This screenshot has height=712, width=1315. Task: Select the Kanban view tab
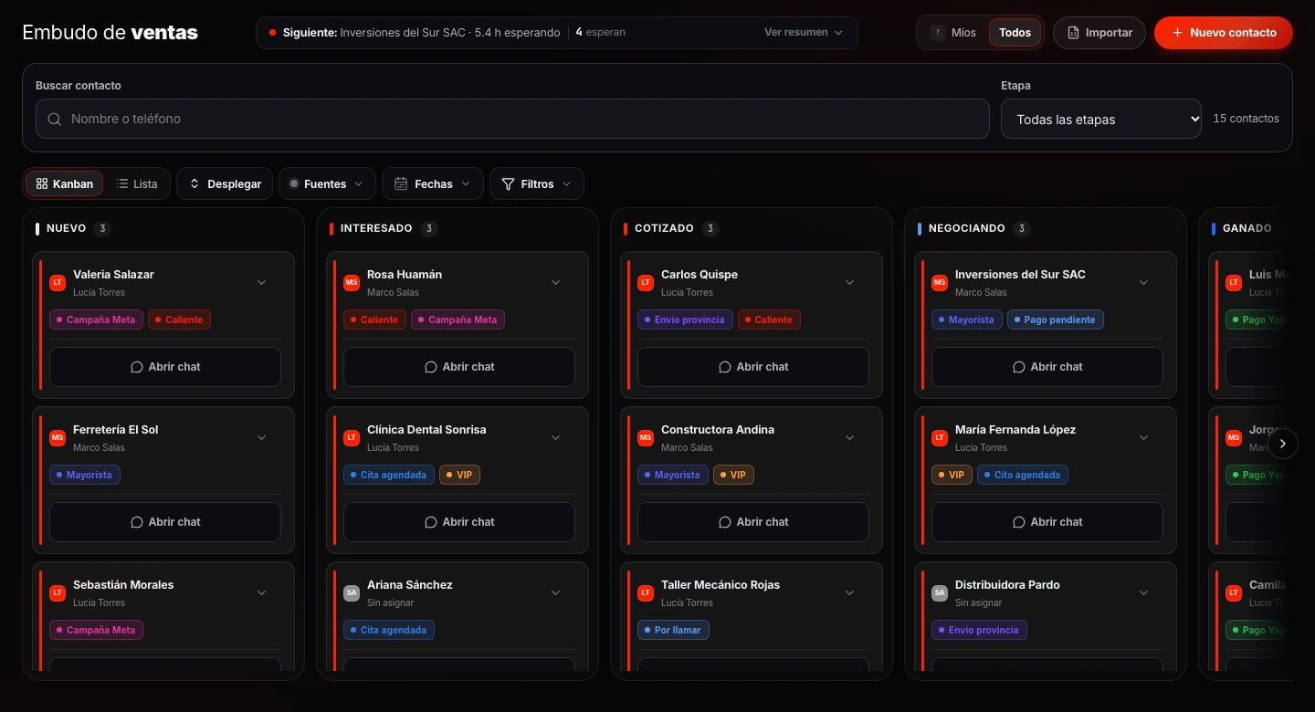coord(64,183)
